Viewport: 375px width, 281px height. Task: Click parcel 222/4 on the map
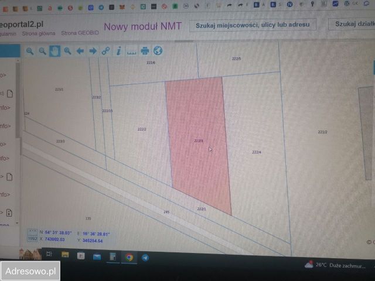tap(257, 152)
